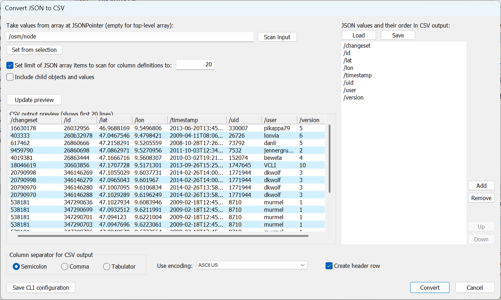Select Semicolon column separator
Viewport: 501px width, 300px height.
point(16,266)
